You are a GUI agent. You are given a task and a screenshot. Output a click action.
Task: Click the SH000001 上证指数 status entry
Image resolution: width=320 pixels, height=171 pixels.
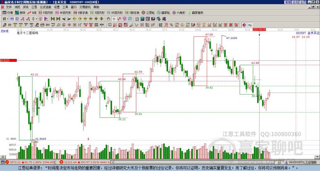point(302,162)
